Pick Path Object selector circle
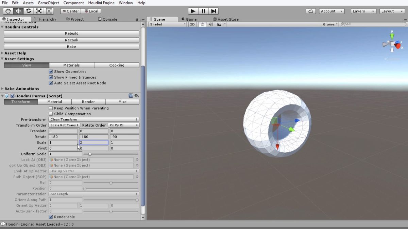 click(137, 177)
